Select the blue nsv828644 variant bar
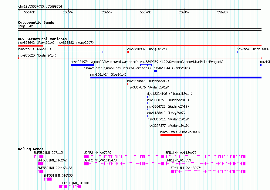270x190 pixels. (155, 71)
